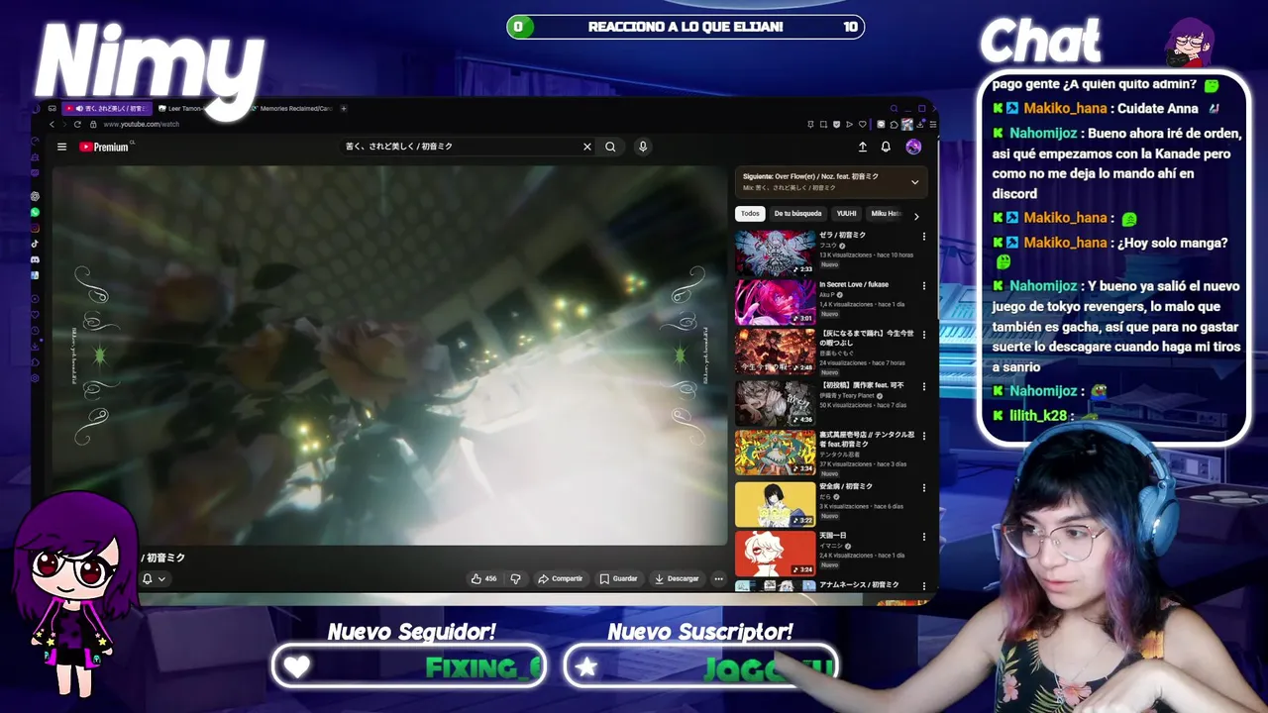Share the video via Compartir
Image resolution: width=1268 pixels, height=713 pixels.
point(560,578)
